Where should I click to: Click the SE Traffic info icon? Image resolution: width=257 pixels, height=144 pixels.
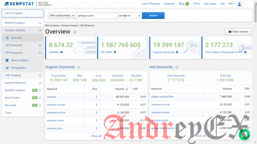(115, 52)
